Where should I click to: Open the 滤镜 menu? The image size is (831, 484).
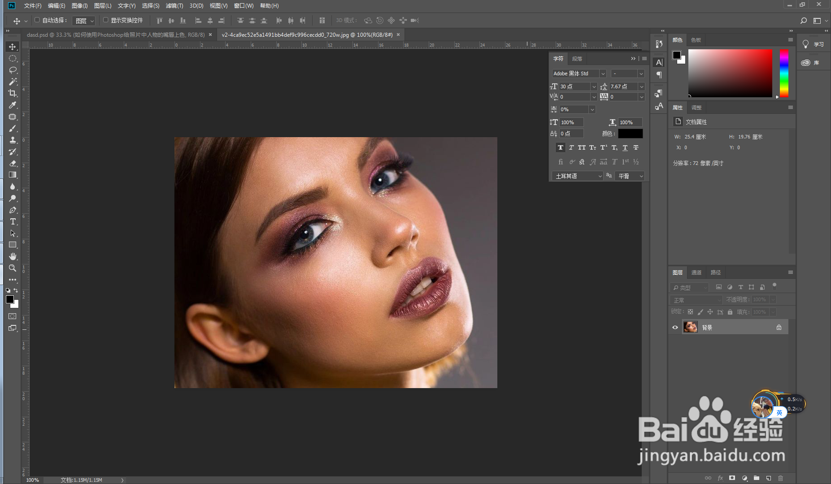point(174,6)
